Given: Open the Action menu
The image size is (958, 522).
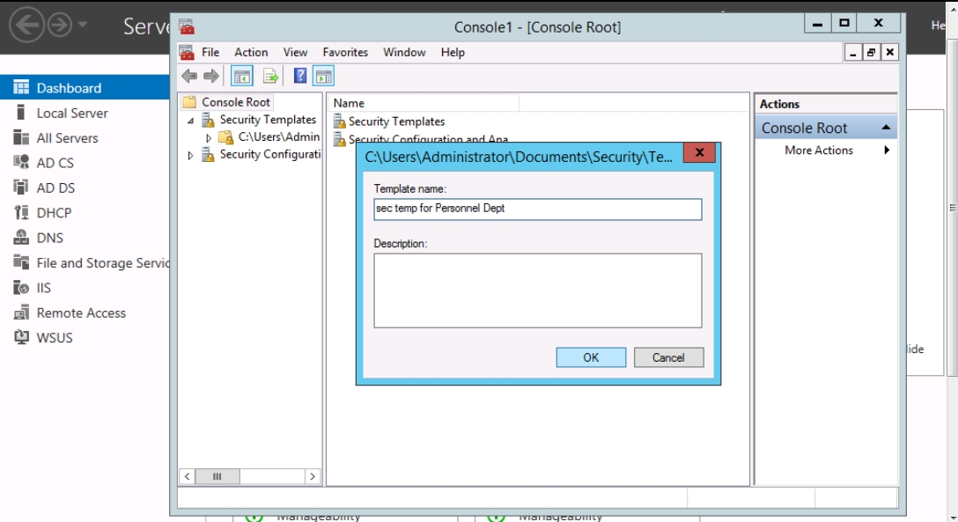Looking at the screenshot, I should click(x=251, y=53).
